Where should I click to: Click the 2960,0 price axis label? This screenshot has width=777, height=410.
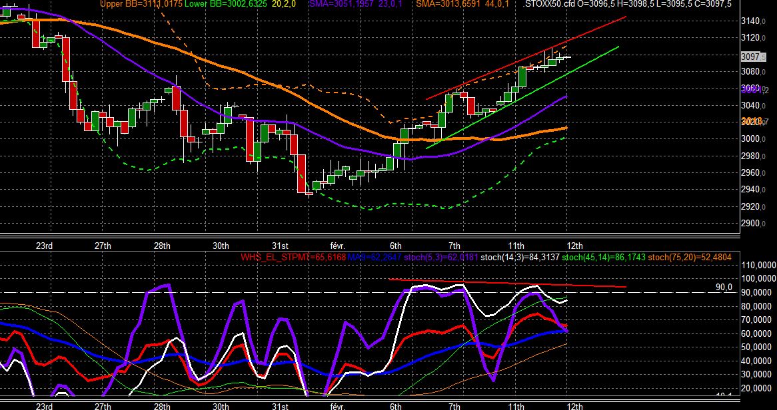coord(753,173)
